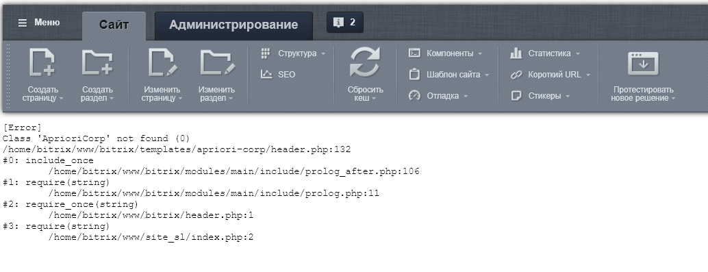708x272 pixels.
Task: Expand the Стикеры dropdown arrow
Action: (568, 96)
